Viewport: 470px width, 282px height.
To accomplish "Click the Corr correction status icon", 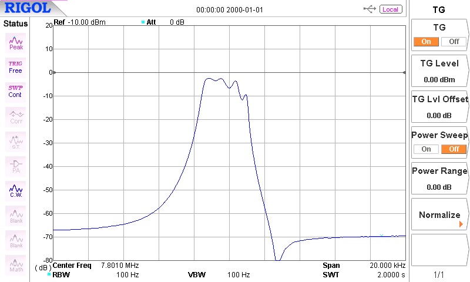I will tap(16, 116).
